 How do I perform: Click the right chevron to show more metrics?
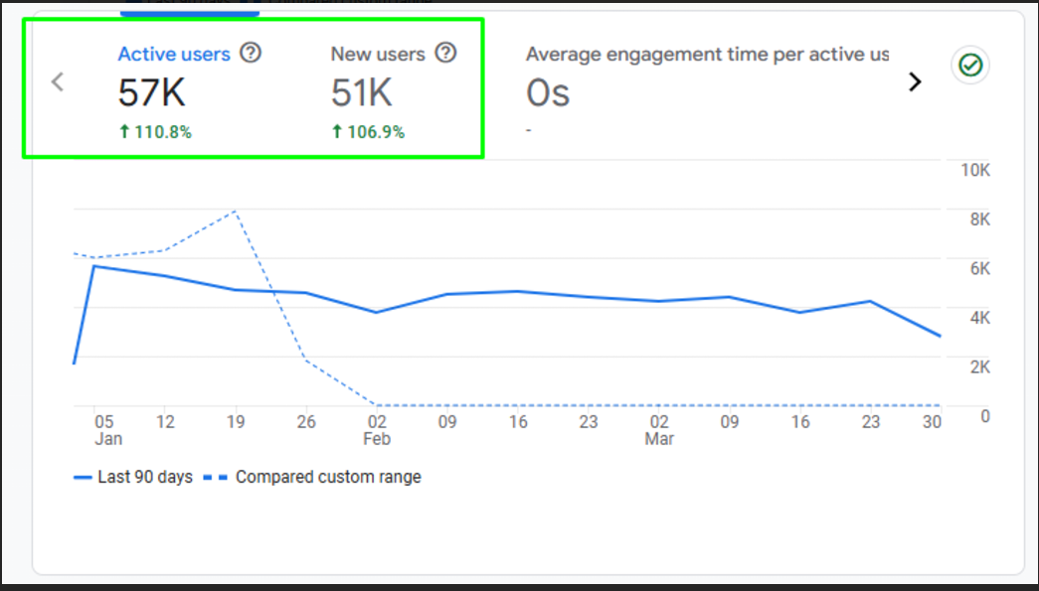[915, 82]
